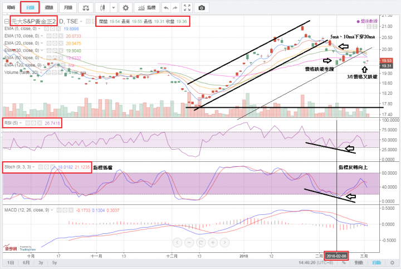
Task: Switch to 週線 weekly tab
Action: pos(49,8)
